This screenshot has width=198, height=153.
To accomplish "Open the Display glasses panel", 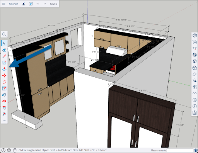I will (195, 93).
